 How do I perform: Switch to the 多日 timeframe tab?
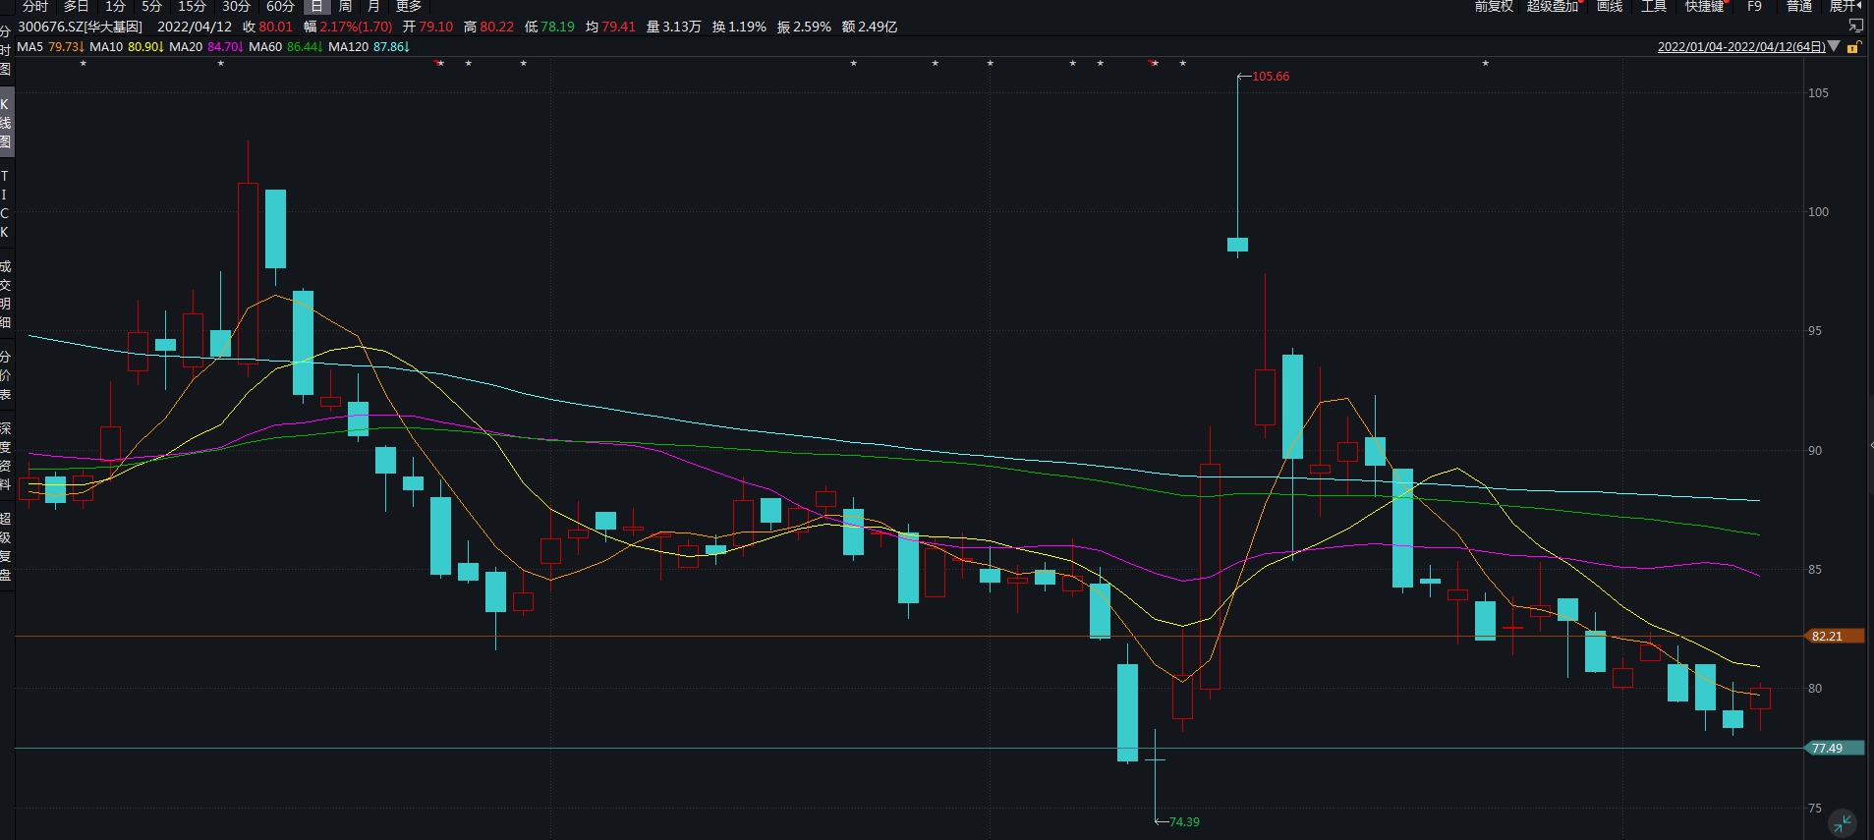click(76, 6)
